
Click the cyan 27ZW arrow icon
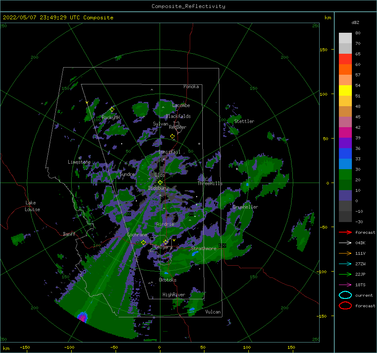(x=345, y=264)
